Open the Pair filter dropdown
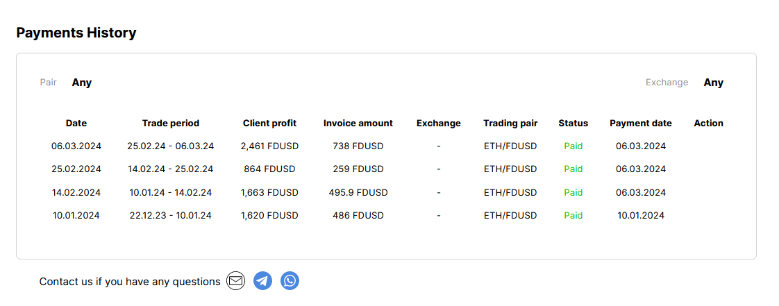Screen dimensions: 779x306 click(x=81, y=83)
